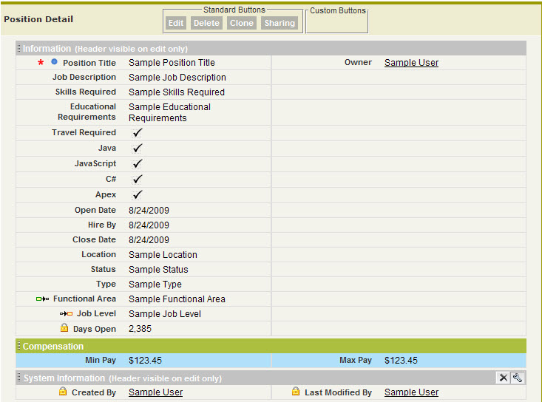Select the Hire By field label

click(102, 225)
